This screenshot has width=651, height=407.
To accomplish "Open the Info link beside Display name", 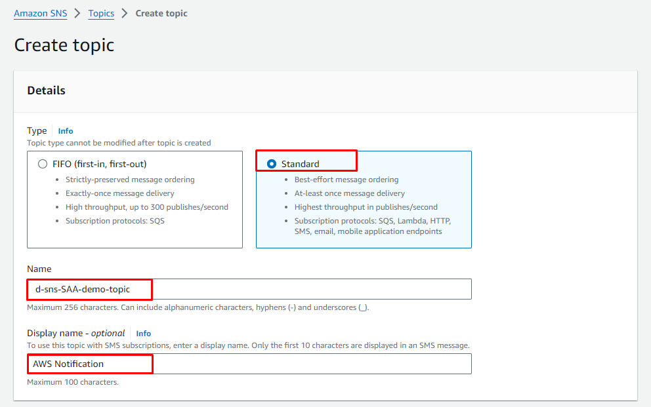I will [144, 333].
